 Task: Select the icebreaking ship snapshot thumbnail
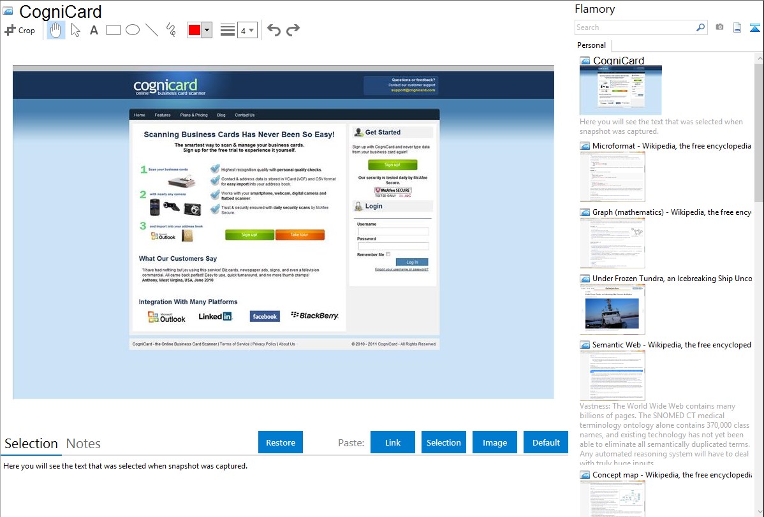pyautogui.click(x=612, y=309)
